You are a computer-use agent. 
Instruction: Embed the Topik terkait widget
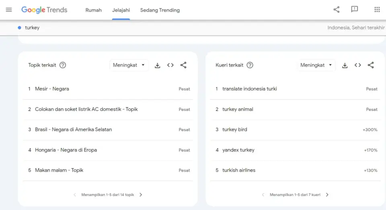point(170,65)
